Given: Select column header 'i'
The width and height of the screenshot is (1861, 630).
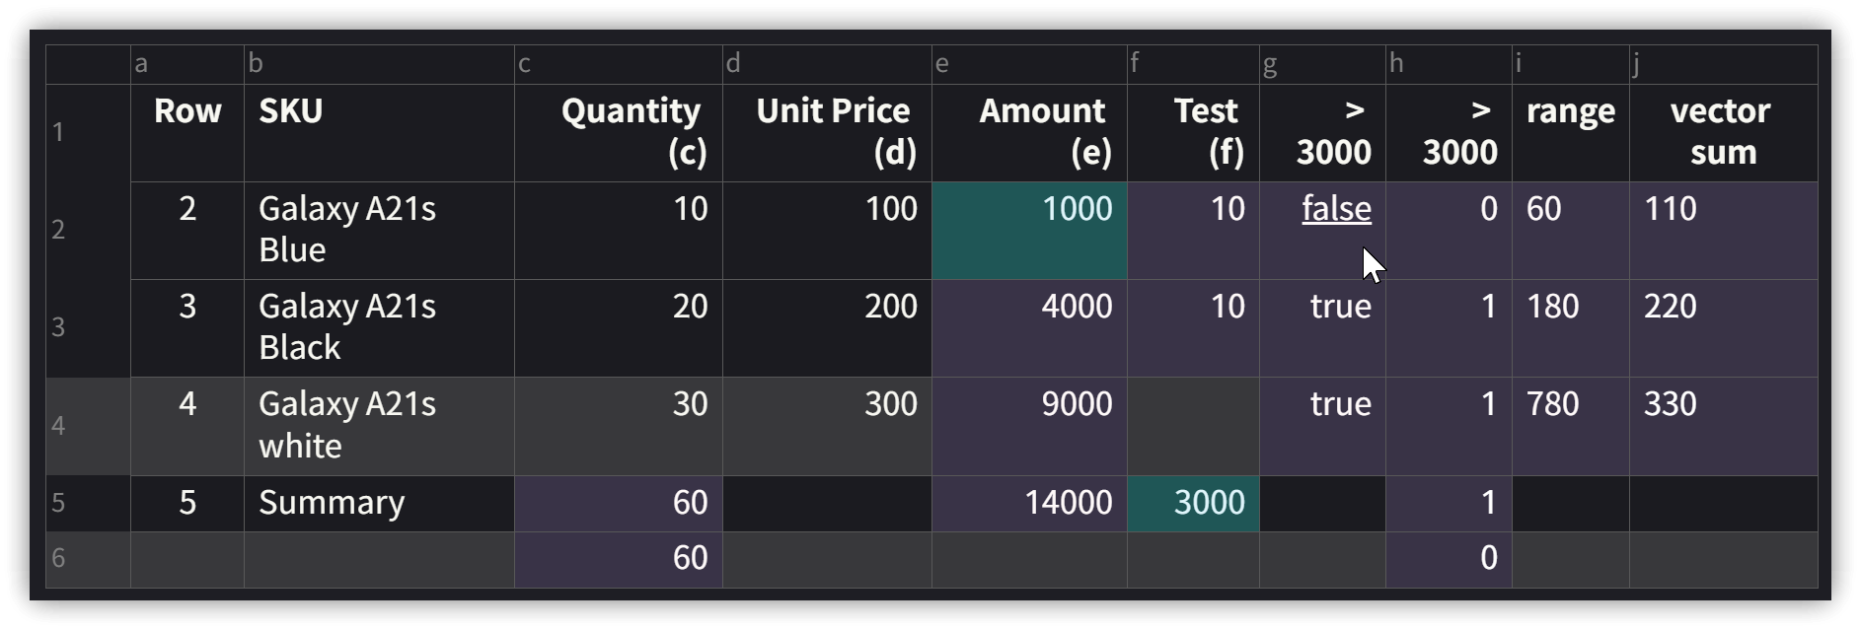Looking at the screenshot, I should [x=1571, y=64].
